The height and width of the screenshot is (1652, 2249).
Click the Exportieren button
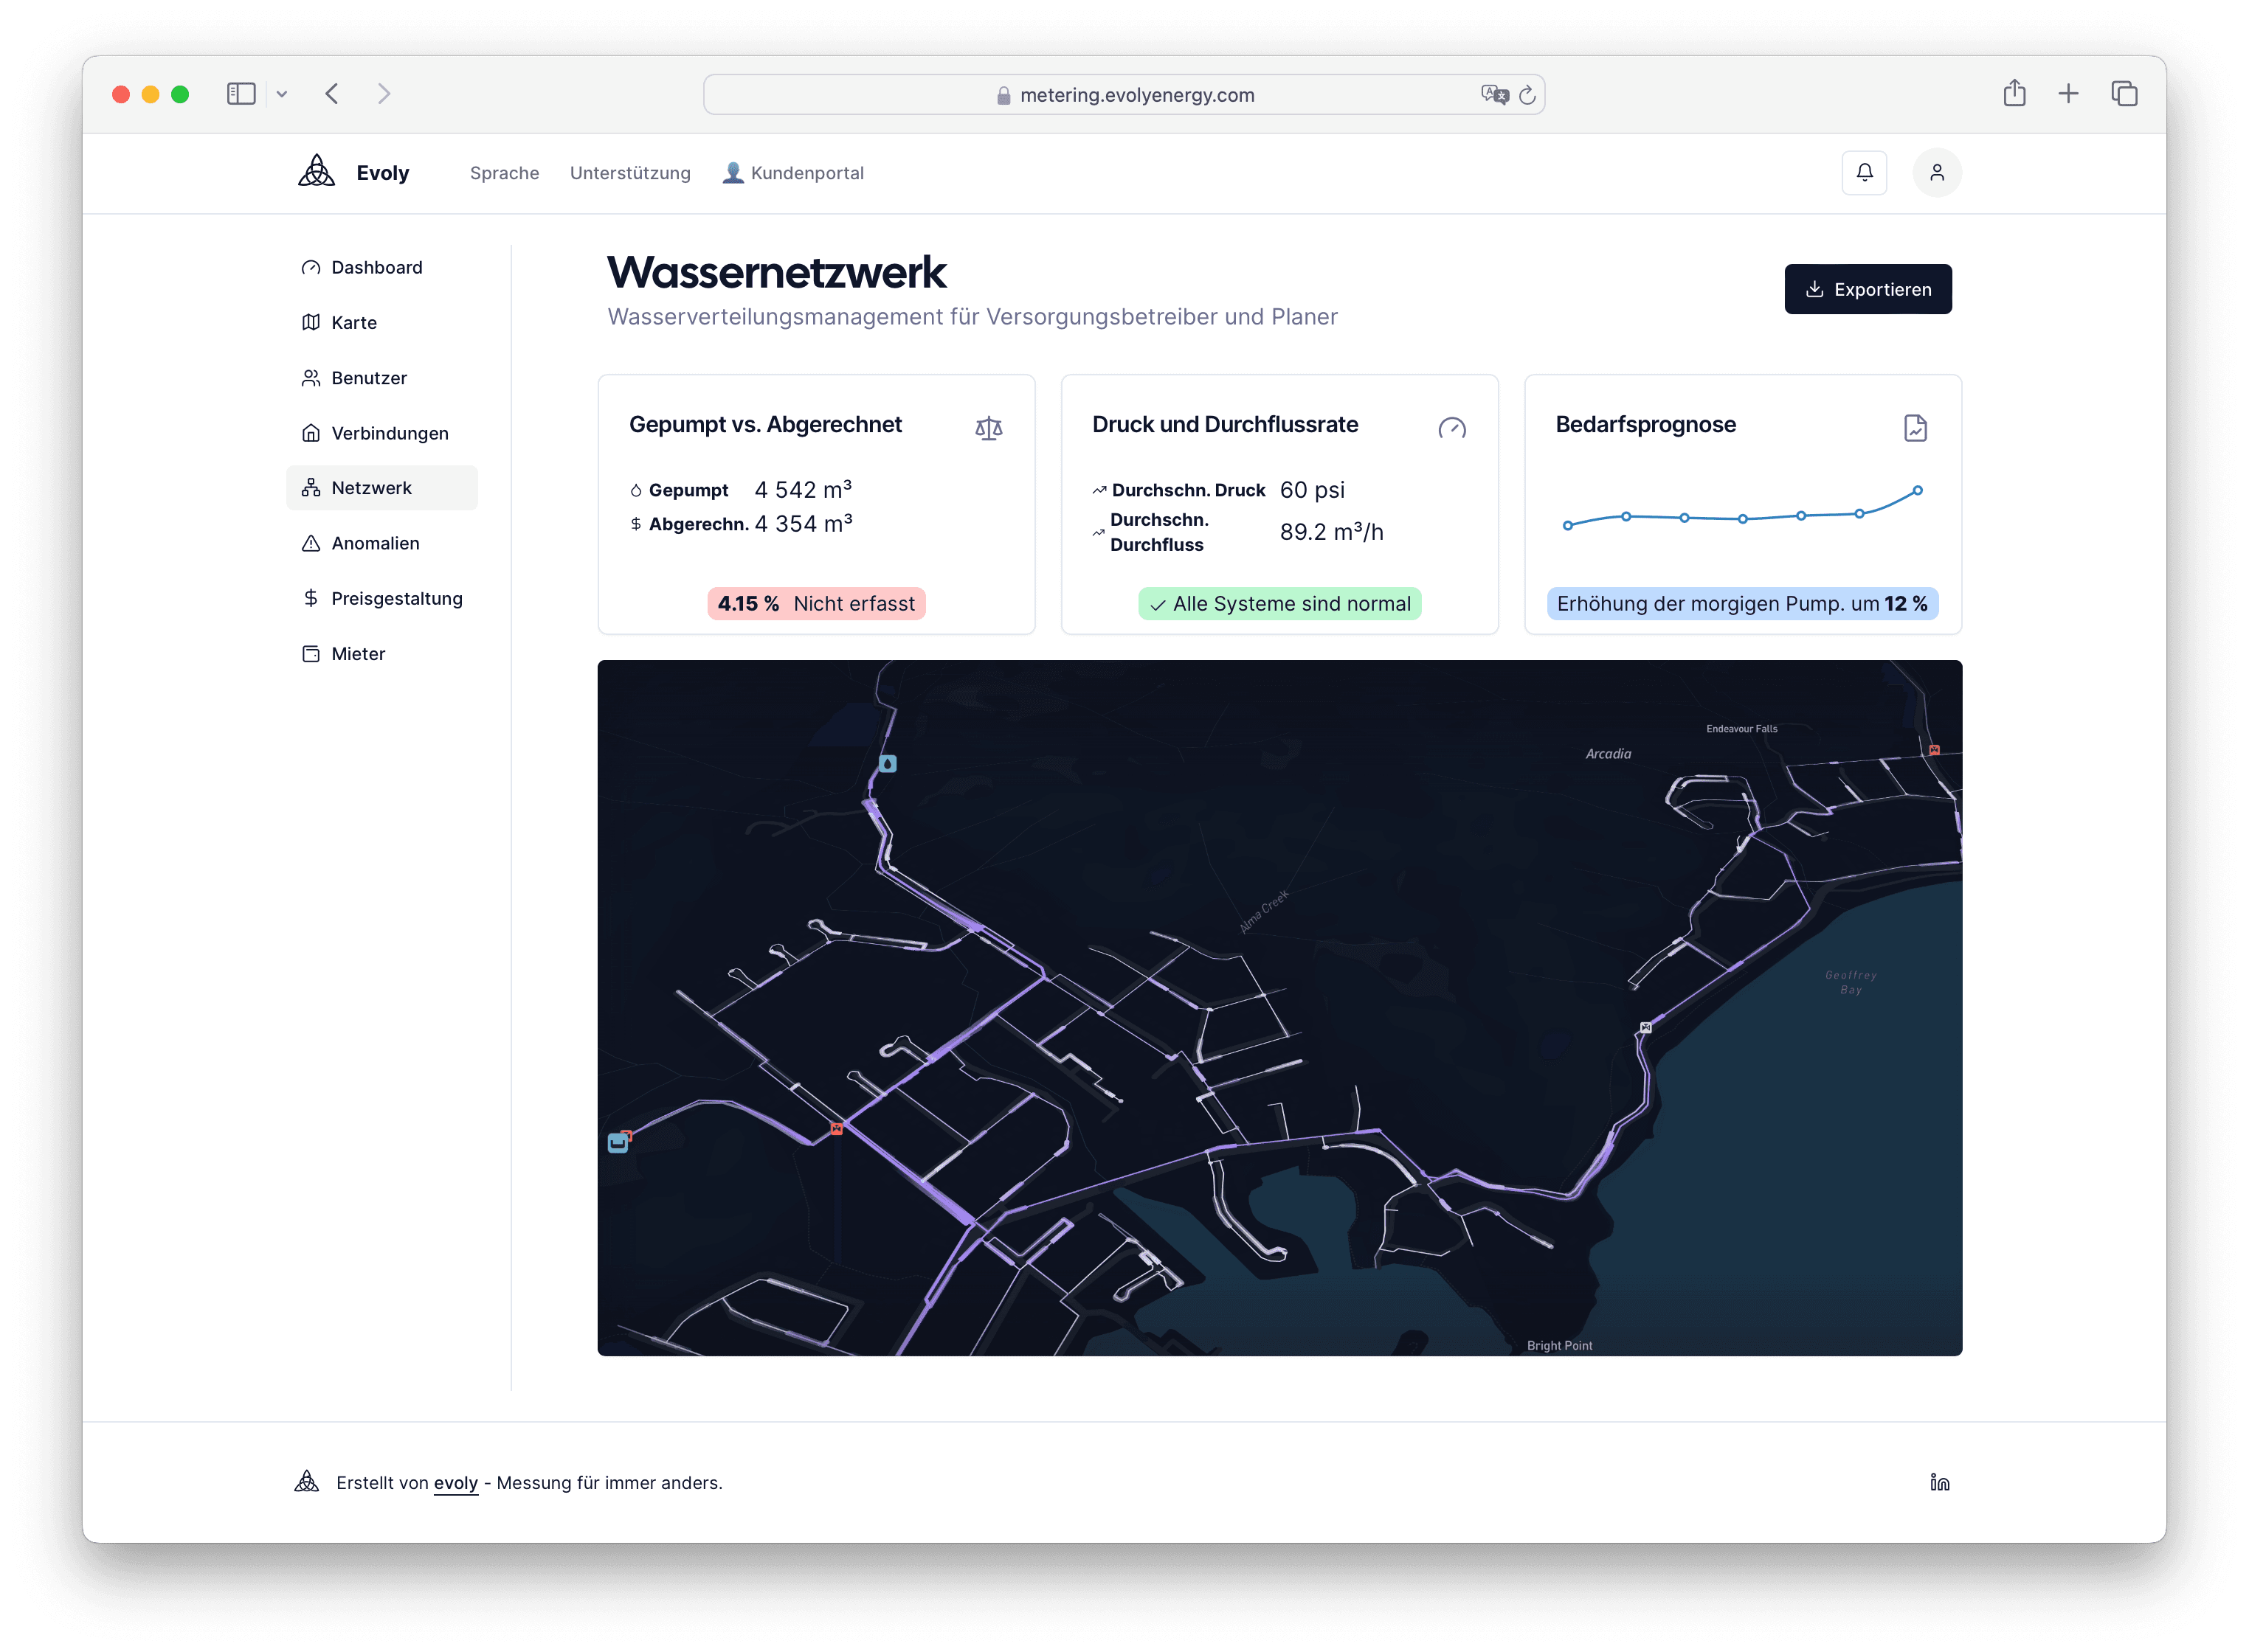point(1867,289)
